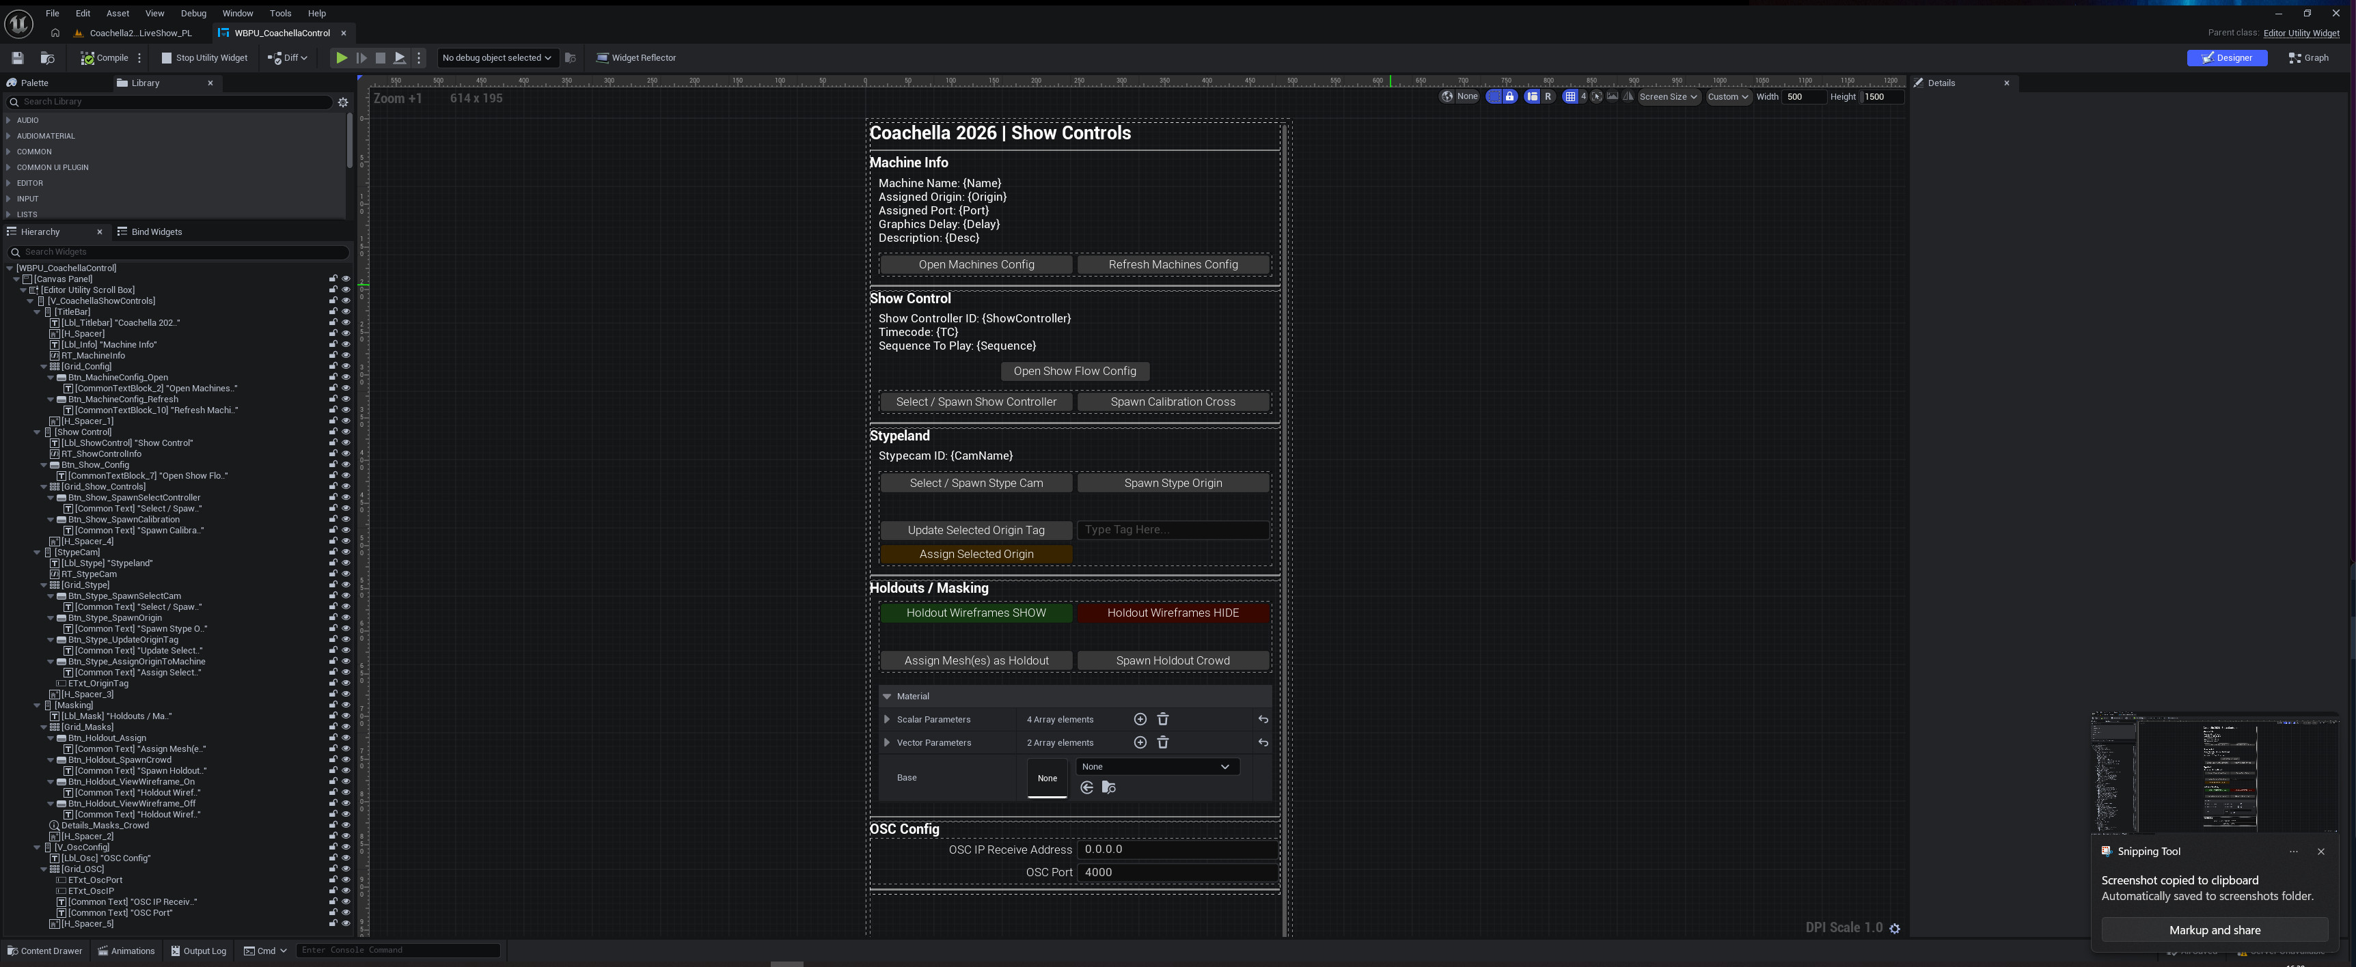Click Browse to asset in Content Browser
The width and height of the screenshot is (2356, 967).
(48, 57)
